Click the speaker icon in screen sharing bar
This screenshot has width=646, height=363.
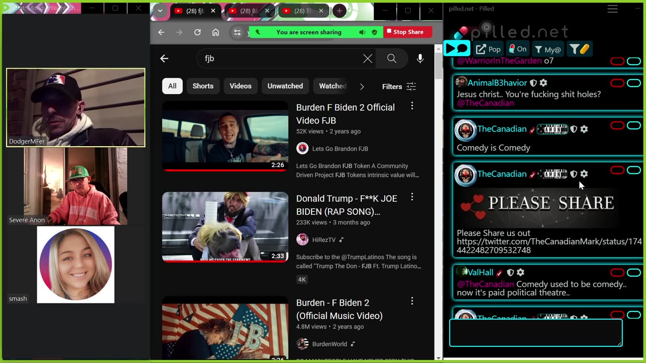pos(362,32)
